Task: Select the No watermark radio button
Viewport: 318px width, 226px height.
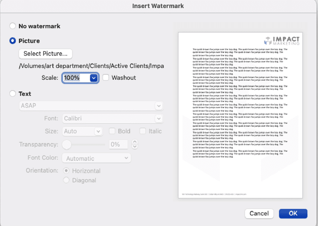Action: [13, 26]
